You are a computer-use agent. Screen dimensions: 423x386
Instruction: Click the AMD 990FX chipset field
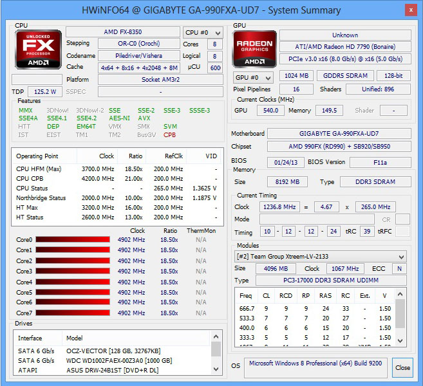339,147
